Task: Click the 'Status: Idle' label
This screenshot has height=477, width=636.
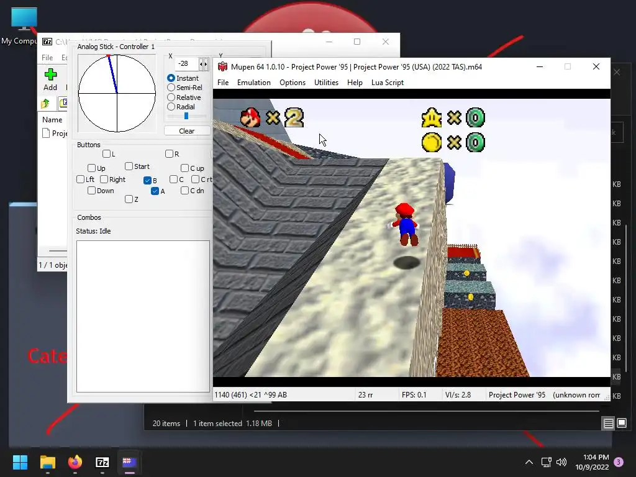Action: click(x=93, y=231)
